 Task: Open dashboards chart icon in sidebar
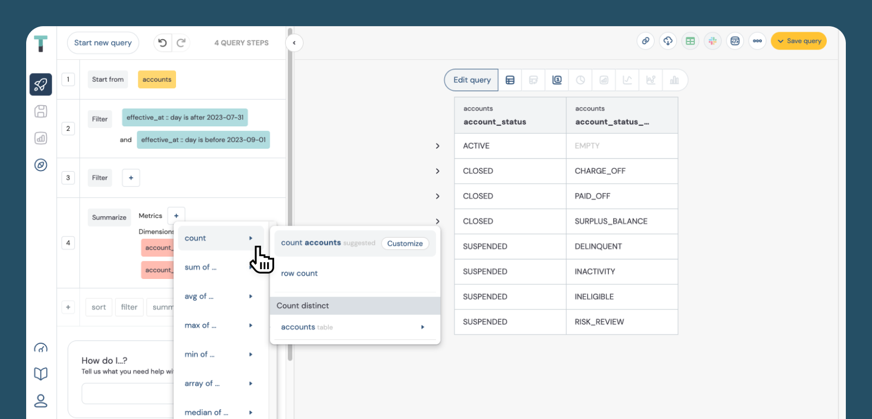coord(41,138)
